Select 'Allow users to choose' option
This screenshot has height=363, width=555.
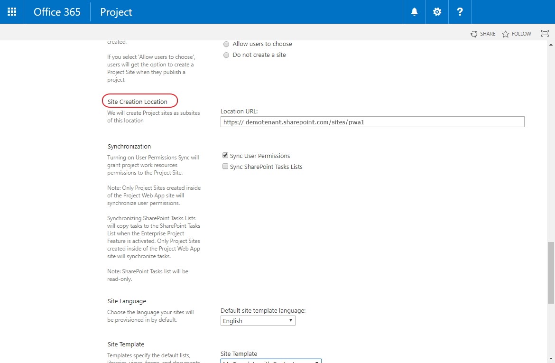point(226,44)
